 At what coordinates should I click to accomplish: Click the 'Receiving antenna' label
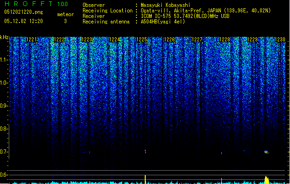(x=106, y=22)
